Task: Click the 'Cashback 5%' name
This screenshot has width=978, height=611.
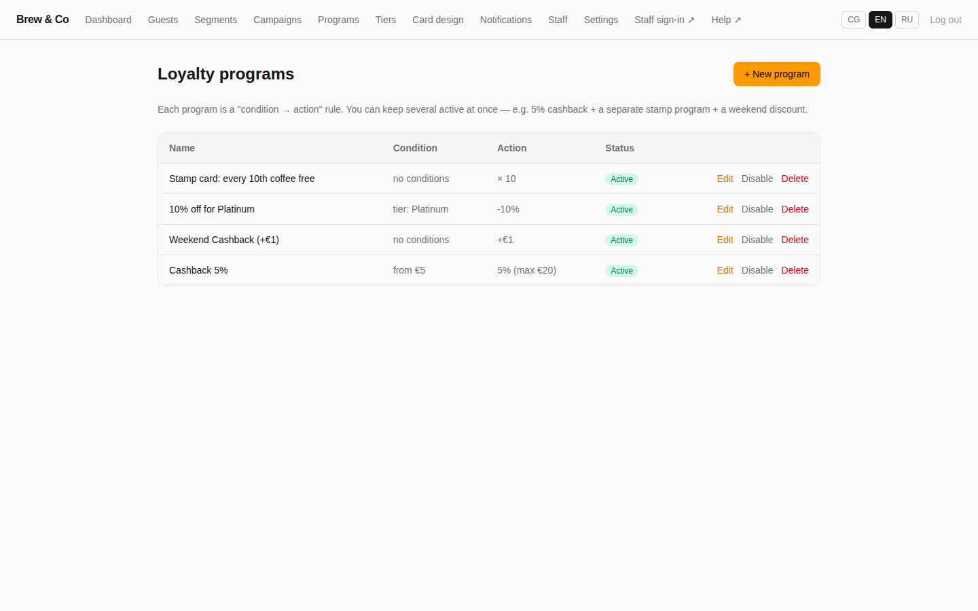Action: (198, 270)
